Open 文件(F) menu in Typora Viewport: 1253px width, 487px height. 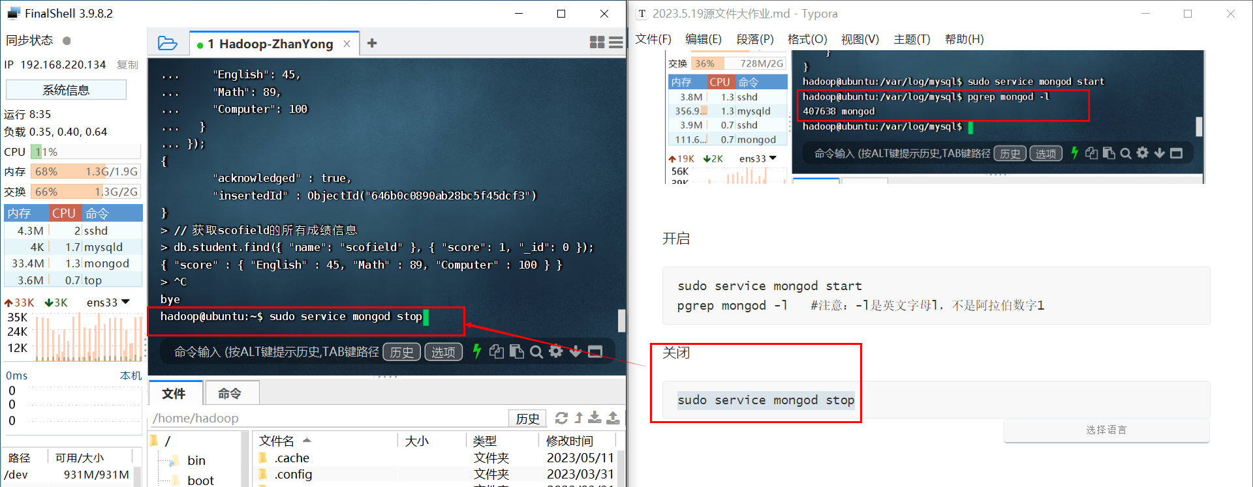tap(653, 39)
